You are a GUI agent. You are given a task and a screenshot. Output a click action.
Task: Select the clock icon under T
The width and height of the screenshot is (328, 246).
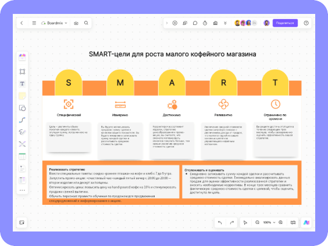(x=276, y=104)
